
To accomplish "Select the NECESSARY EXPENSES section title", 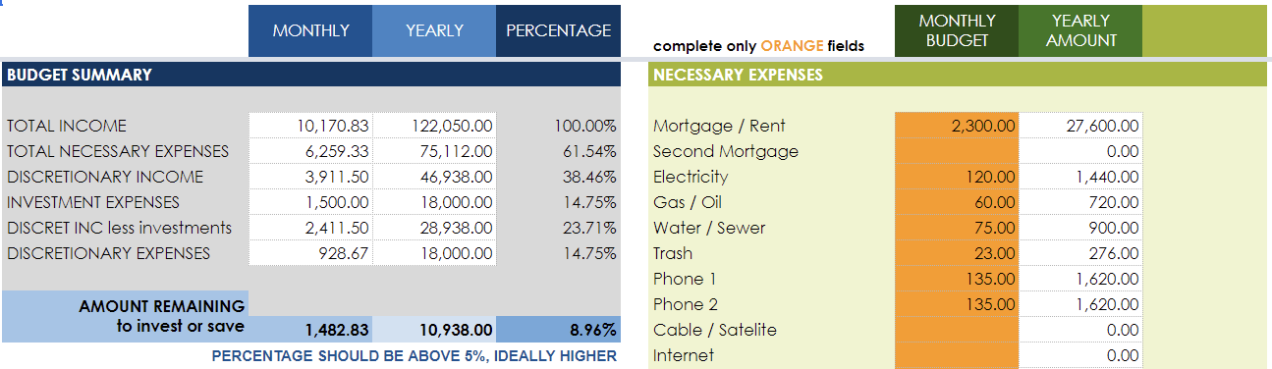I will [x=738, y=75].
